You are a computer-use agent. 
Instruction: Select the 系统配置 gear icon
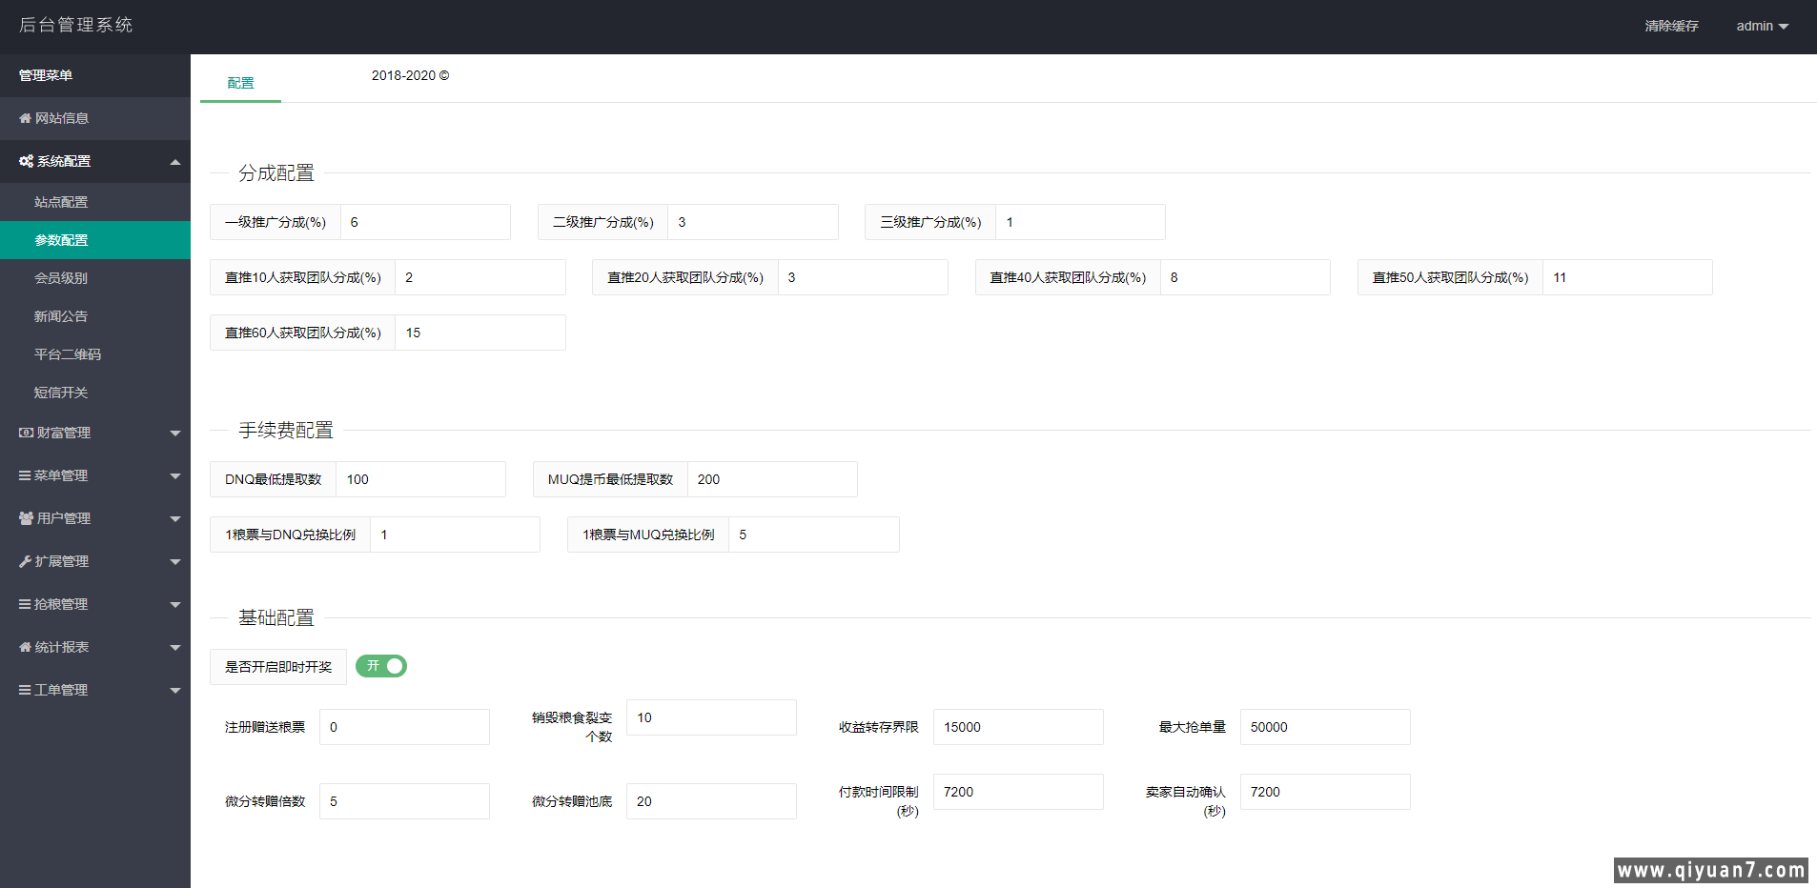click(25, 161)
